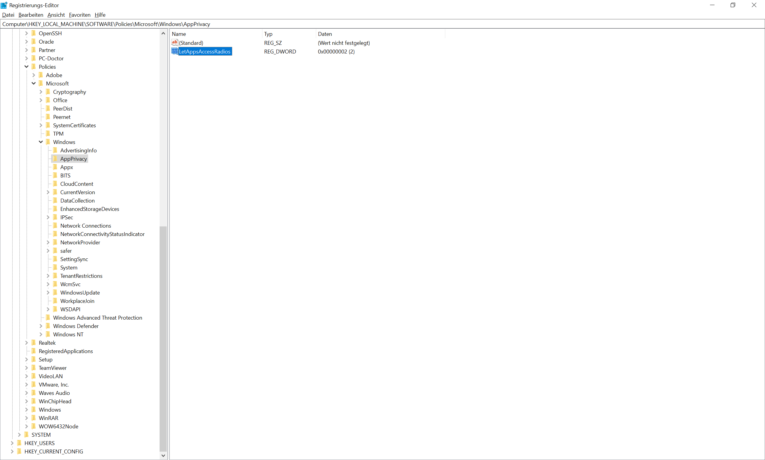Sort values by Name column header
The image size is (765, 460).
click(x=216, y=34)
